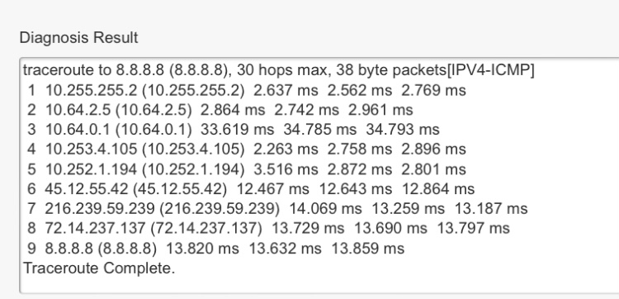Click the Diagnosis Result label
Image resolution: width=619 pixels, height=299 pixels.
[x=78, y=38]
